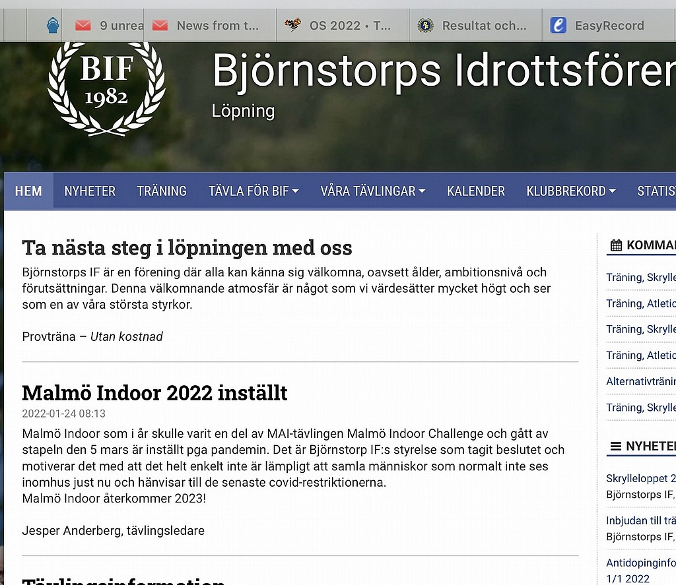Expand the VÅRA TÄVLINGAR dropdown menu
Image resolution: width=676 pixels, height=585 pixels.
click(373, 191)
